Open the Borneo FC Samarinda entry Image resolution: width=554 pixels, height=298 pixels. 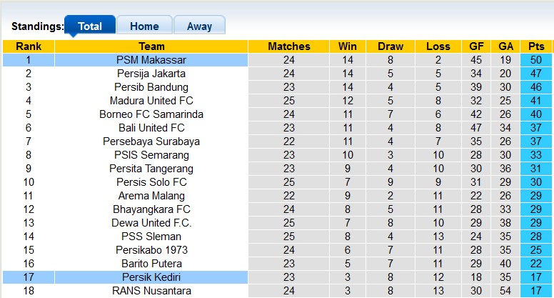click(x=151, y=114)
